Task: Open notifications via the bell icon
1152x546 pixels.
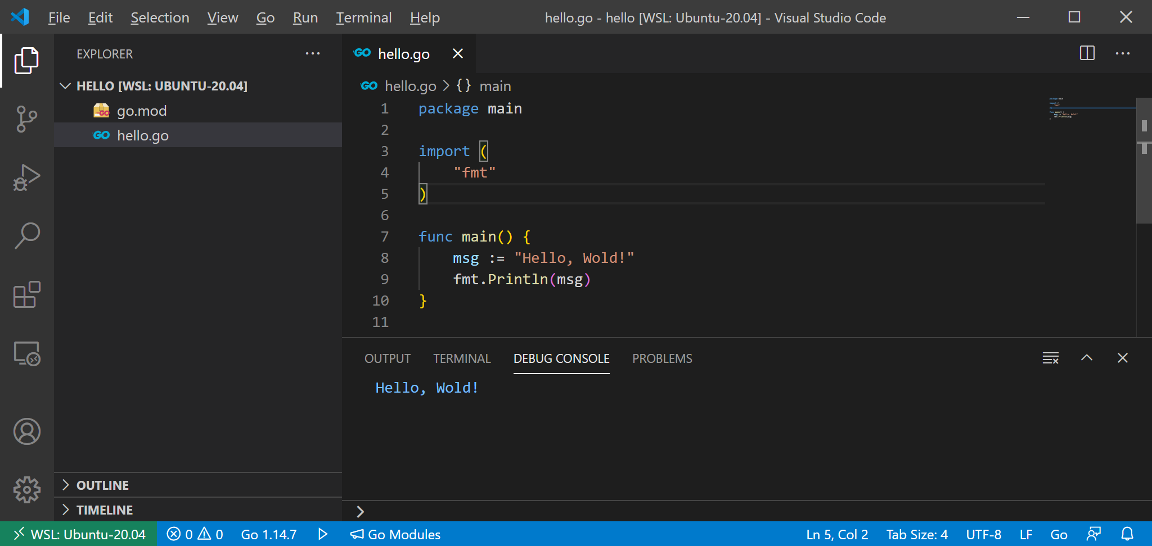Action: pos(1128,534)
